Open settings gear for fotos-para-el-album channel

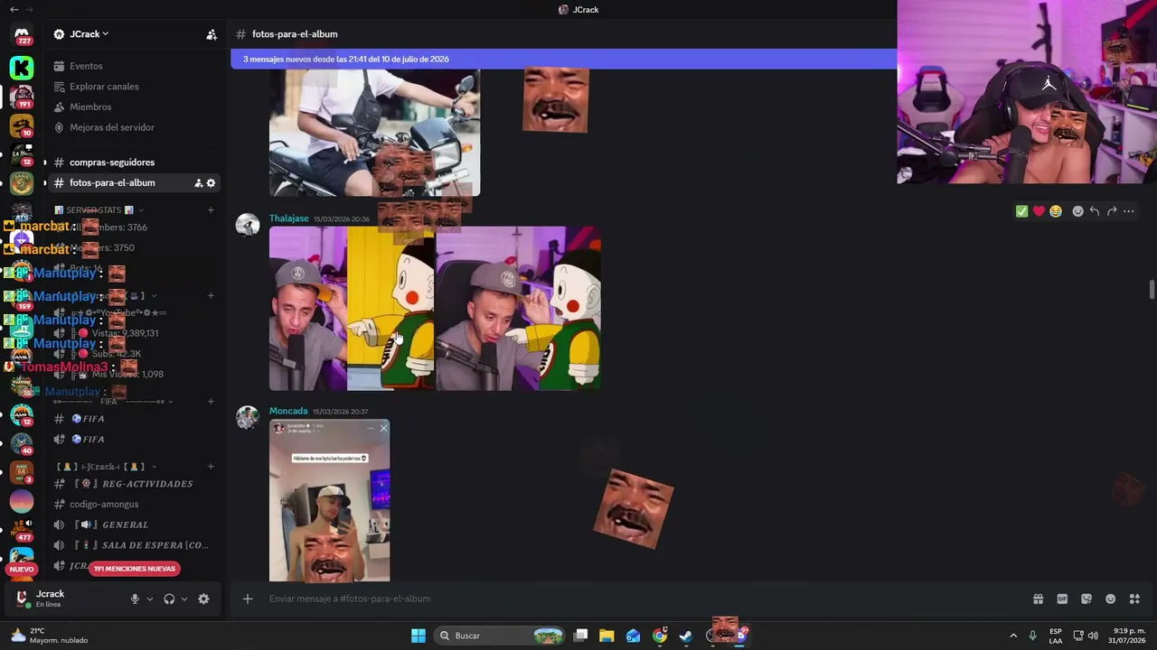[211, 183]
